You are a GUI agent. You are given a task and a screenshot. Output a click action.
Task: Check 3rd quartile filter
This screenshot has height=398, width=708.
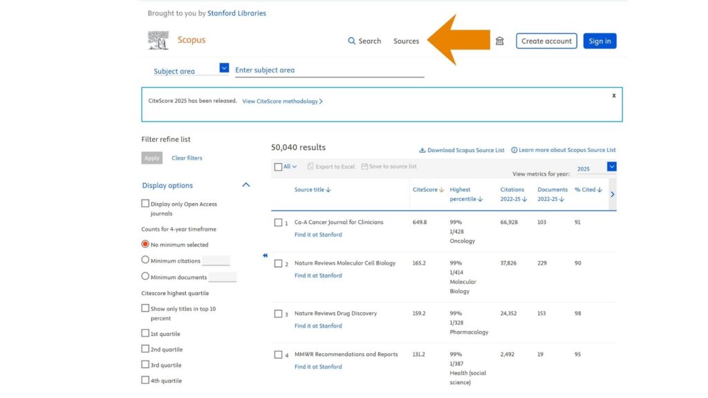click(145, 364)
